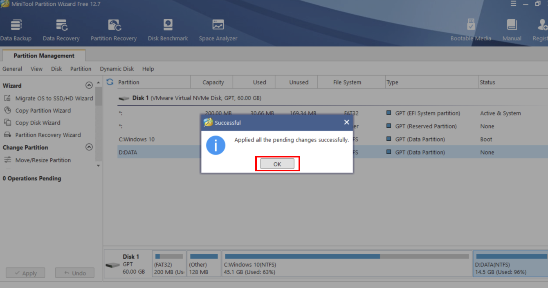Image resolution: width=548 pixels, height=288 pixels.
Task: Create Bootable Media
Action: [x=470, y=29]
